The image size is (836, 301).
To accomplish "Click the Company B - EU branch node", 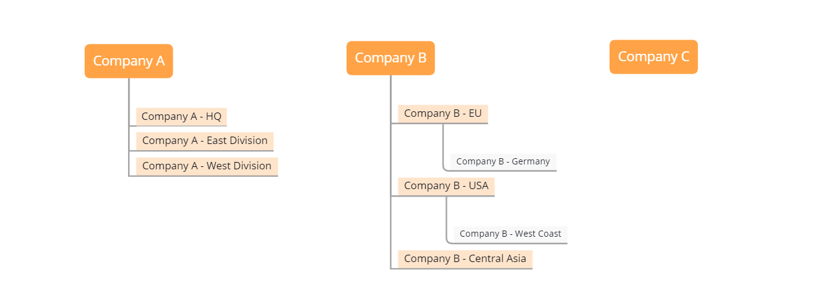I will (442, 114).
